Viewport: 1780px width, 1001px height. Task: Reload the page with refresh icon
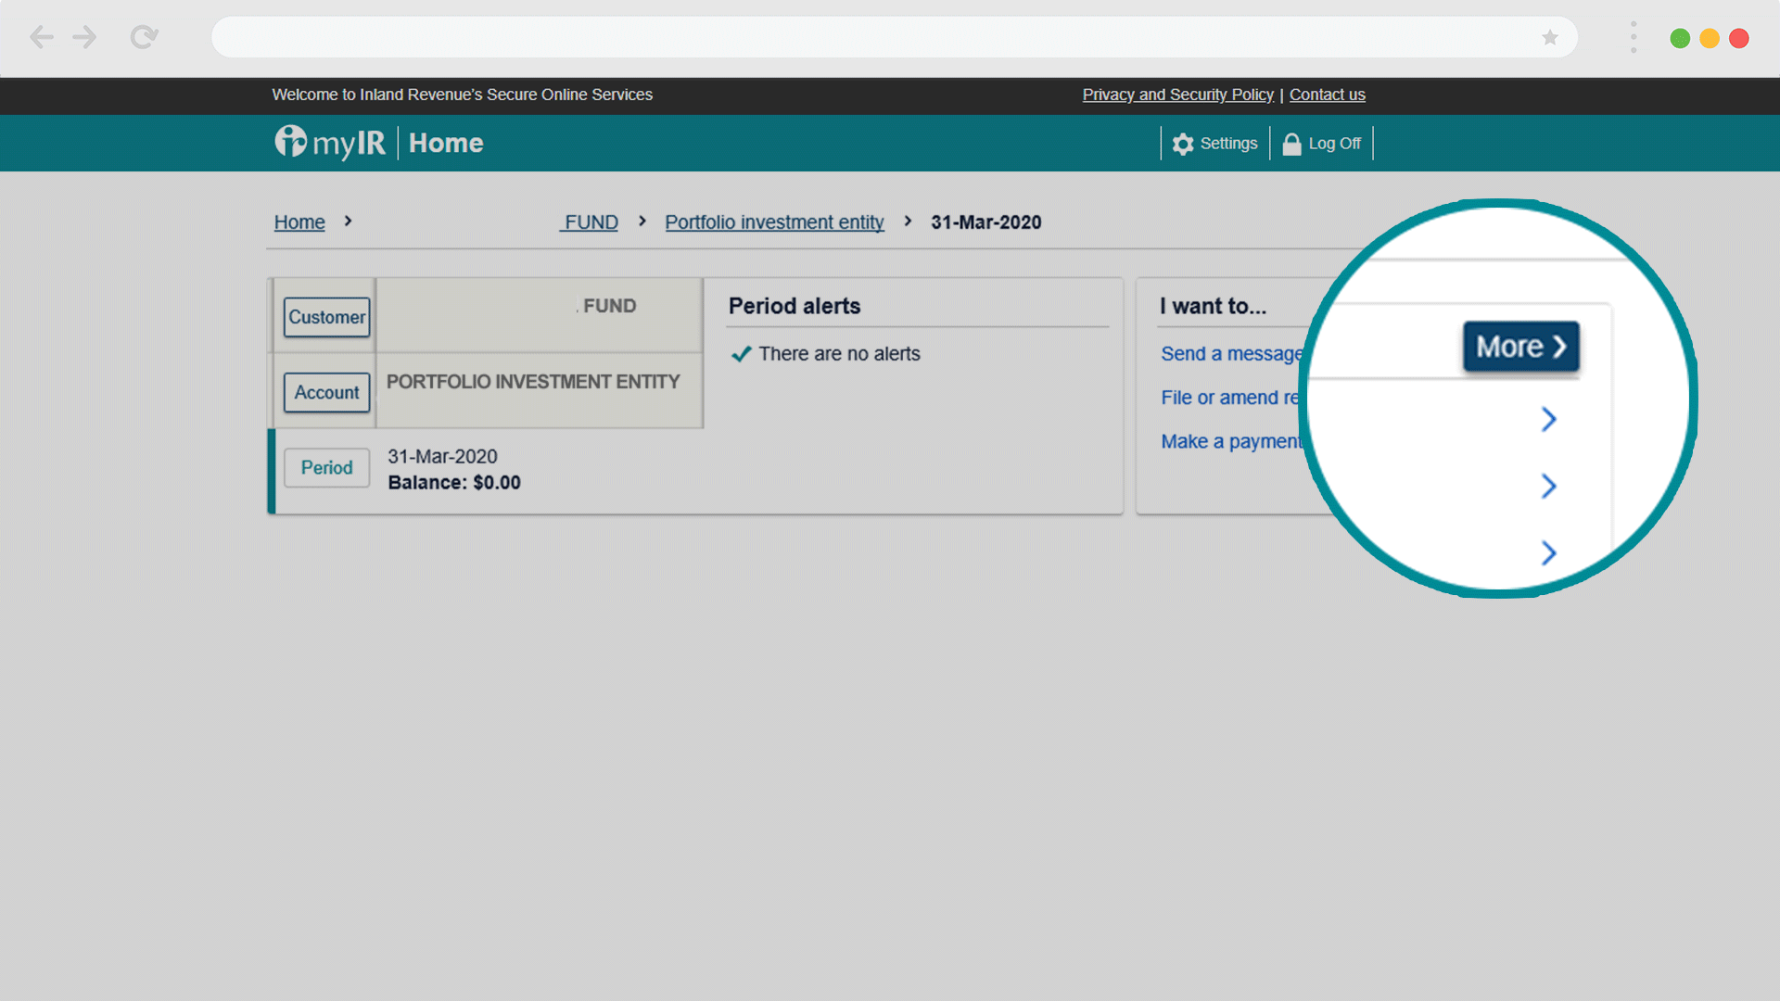click(144, 37)
